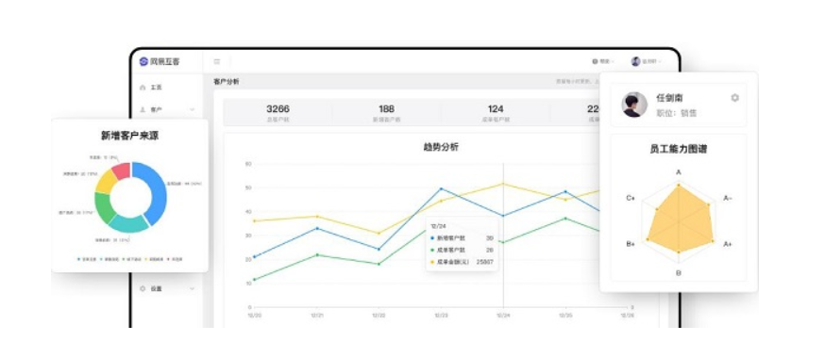Screen dimensions: 825x358
Task: Select the 任剑南 name text
Action: pyautogui.click(x=670, y=98)
